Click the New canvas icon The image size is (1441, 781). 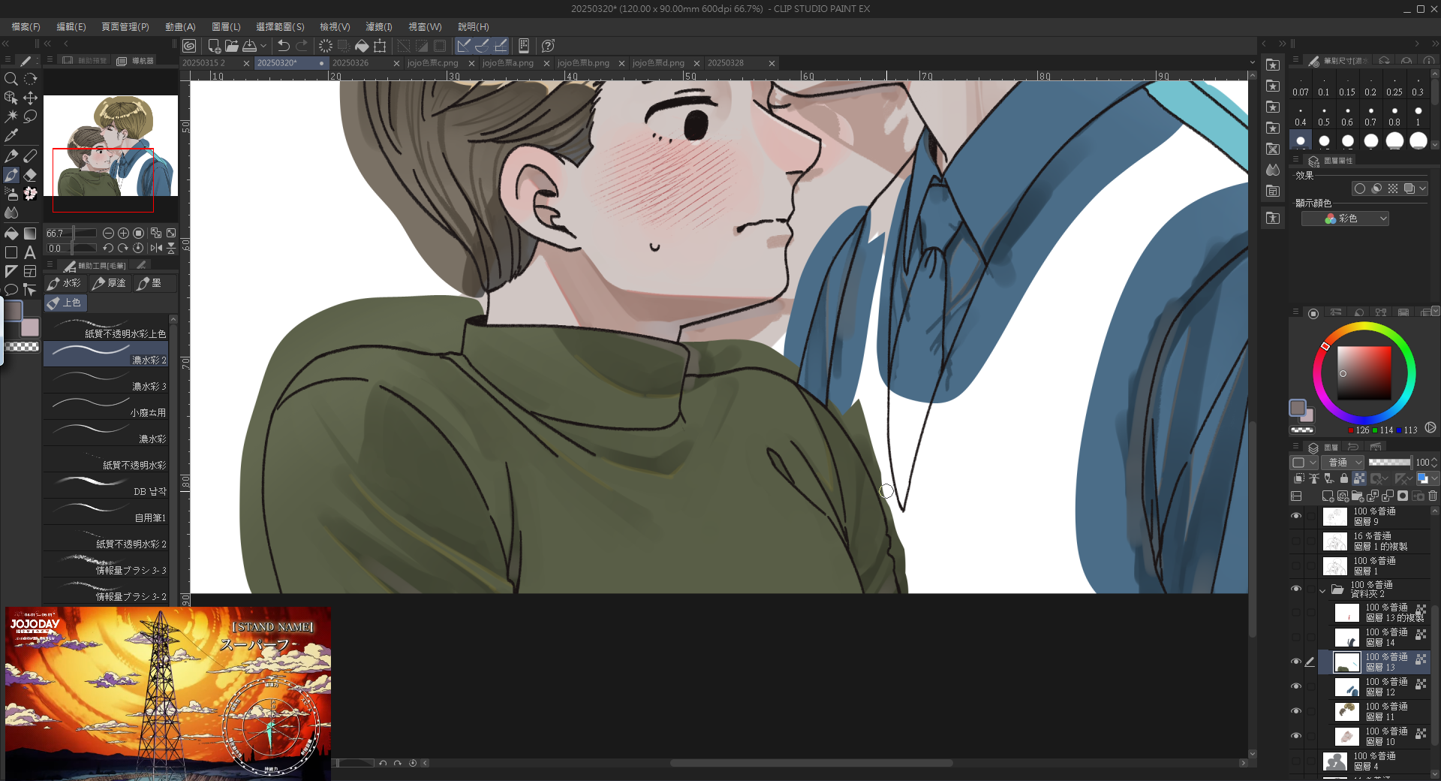(x=214, y=46)
